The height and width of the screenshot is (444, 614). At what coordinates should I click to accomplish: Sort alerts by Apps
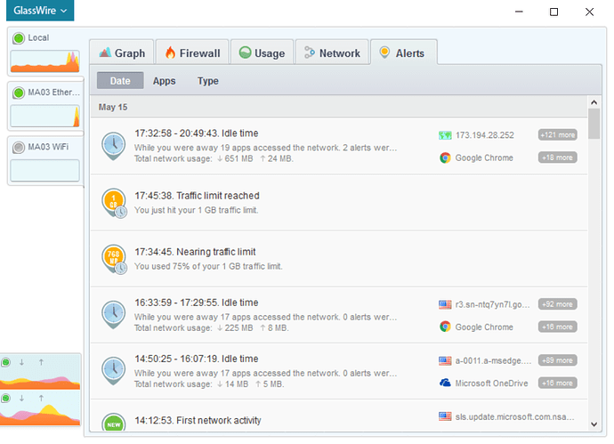(x=164, y=81)
